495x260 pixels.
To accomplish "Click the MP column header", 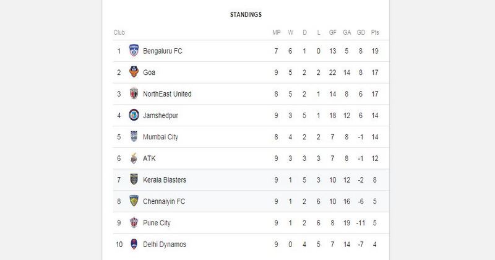I will pyautogui.click(x=276, y=32).
